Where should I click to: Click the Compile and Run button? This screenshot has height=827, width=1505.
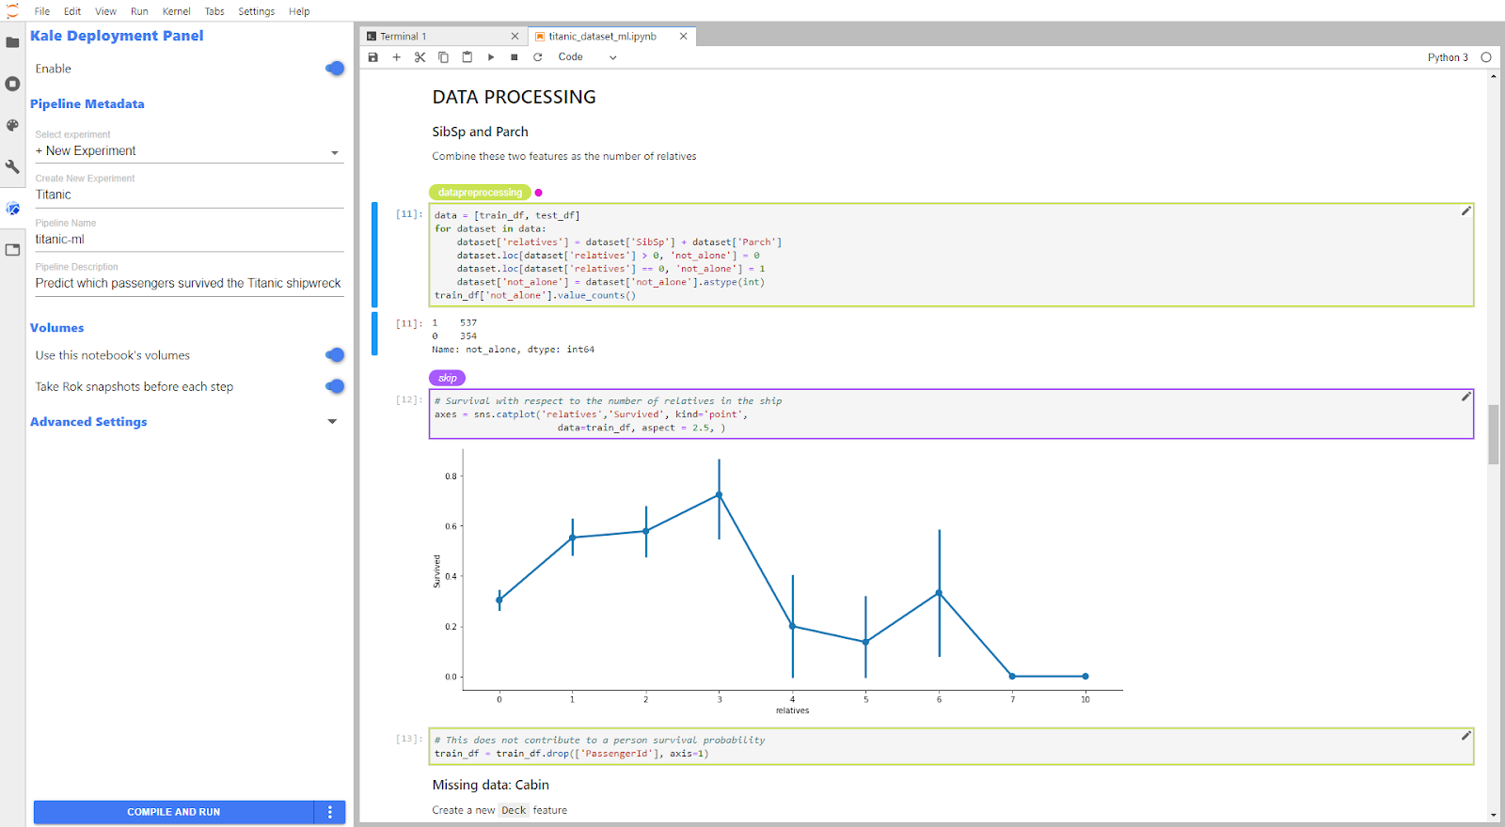point(173,812)
